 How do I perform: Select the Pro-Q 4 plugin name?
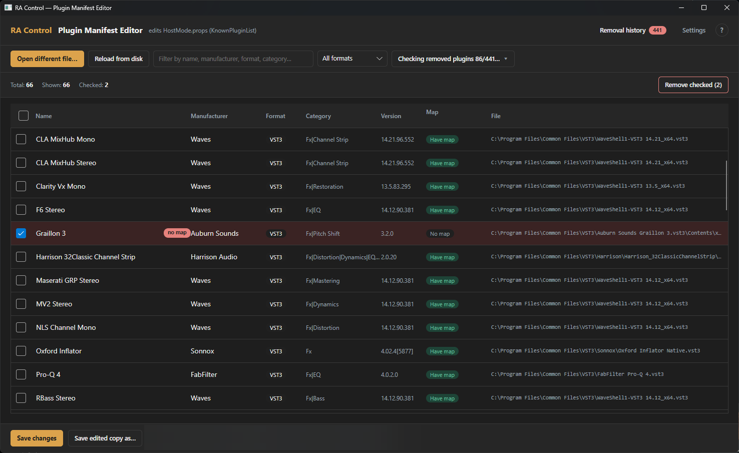click(48, 374)
